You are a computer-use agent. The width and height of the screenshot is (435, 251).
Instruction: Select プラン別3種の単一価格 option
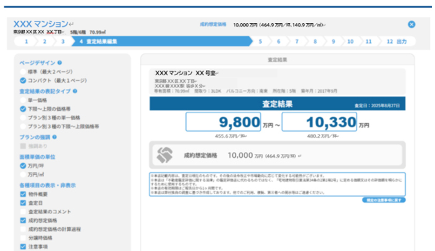click(x=23, y=118)
